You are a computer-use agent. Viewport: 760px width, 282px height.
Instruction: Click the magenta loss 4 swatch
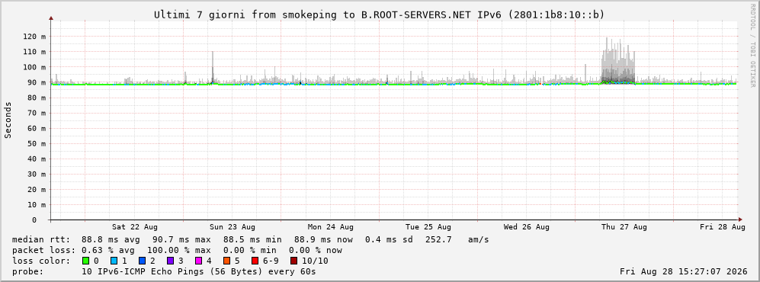[x=198, y=261]
